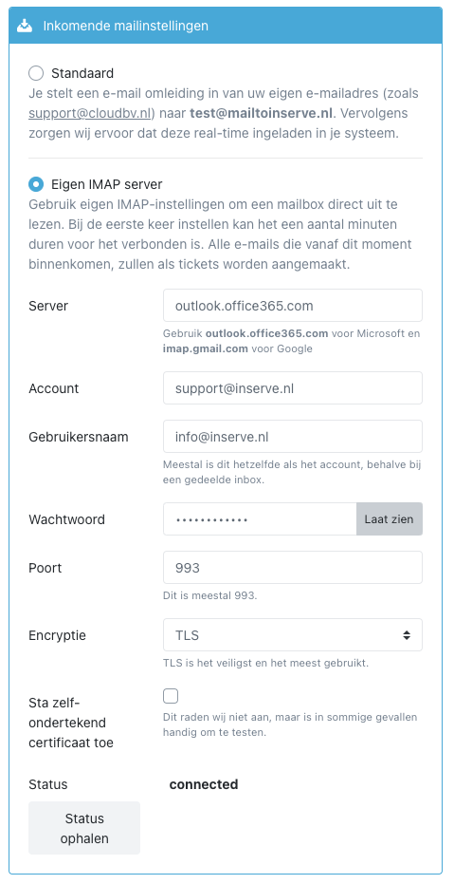This screenshot has height=884, width=454.
Task: Select the Eigen IMAP server radio option
Action: pyautogui.click(x=36, y=184)
